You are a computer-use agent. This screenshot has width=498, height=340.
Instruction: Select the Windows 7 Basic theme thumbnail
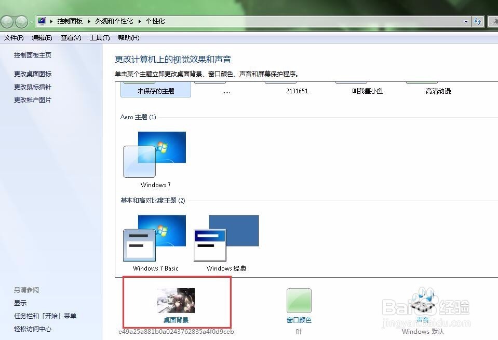point(155,238)
